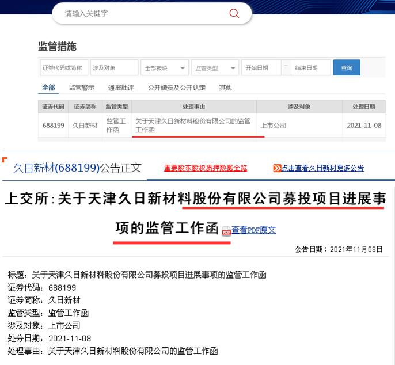The width and height of the screenshot is (395, 365).
Task: Click the orange double-arrow icon beside 更多公告
Action: [x=277, y=168]
